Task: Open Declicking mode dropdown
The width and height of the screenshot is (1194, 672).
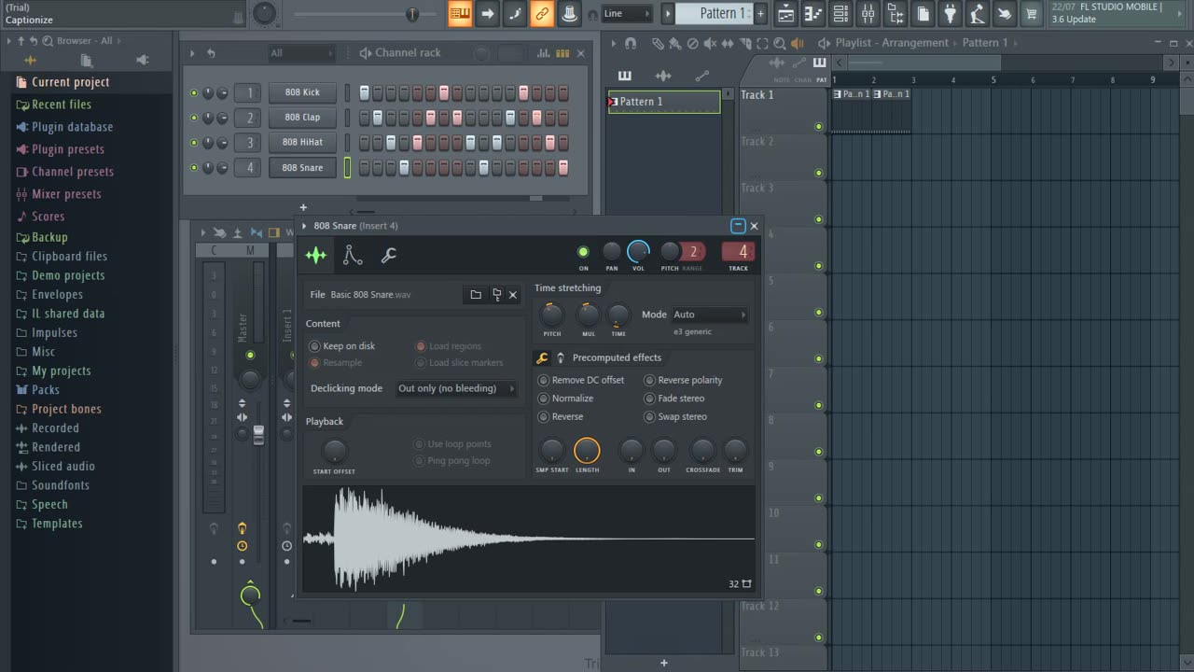Action: [x=456, y=388]
